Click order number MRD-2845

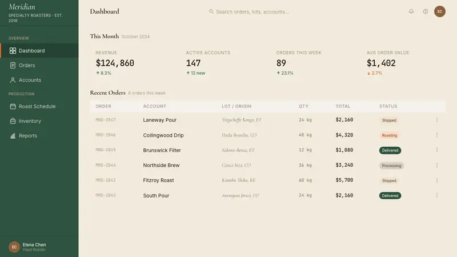click(x=106, y=150)
